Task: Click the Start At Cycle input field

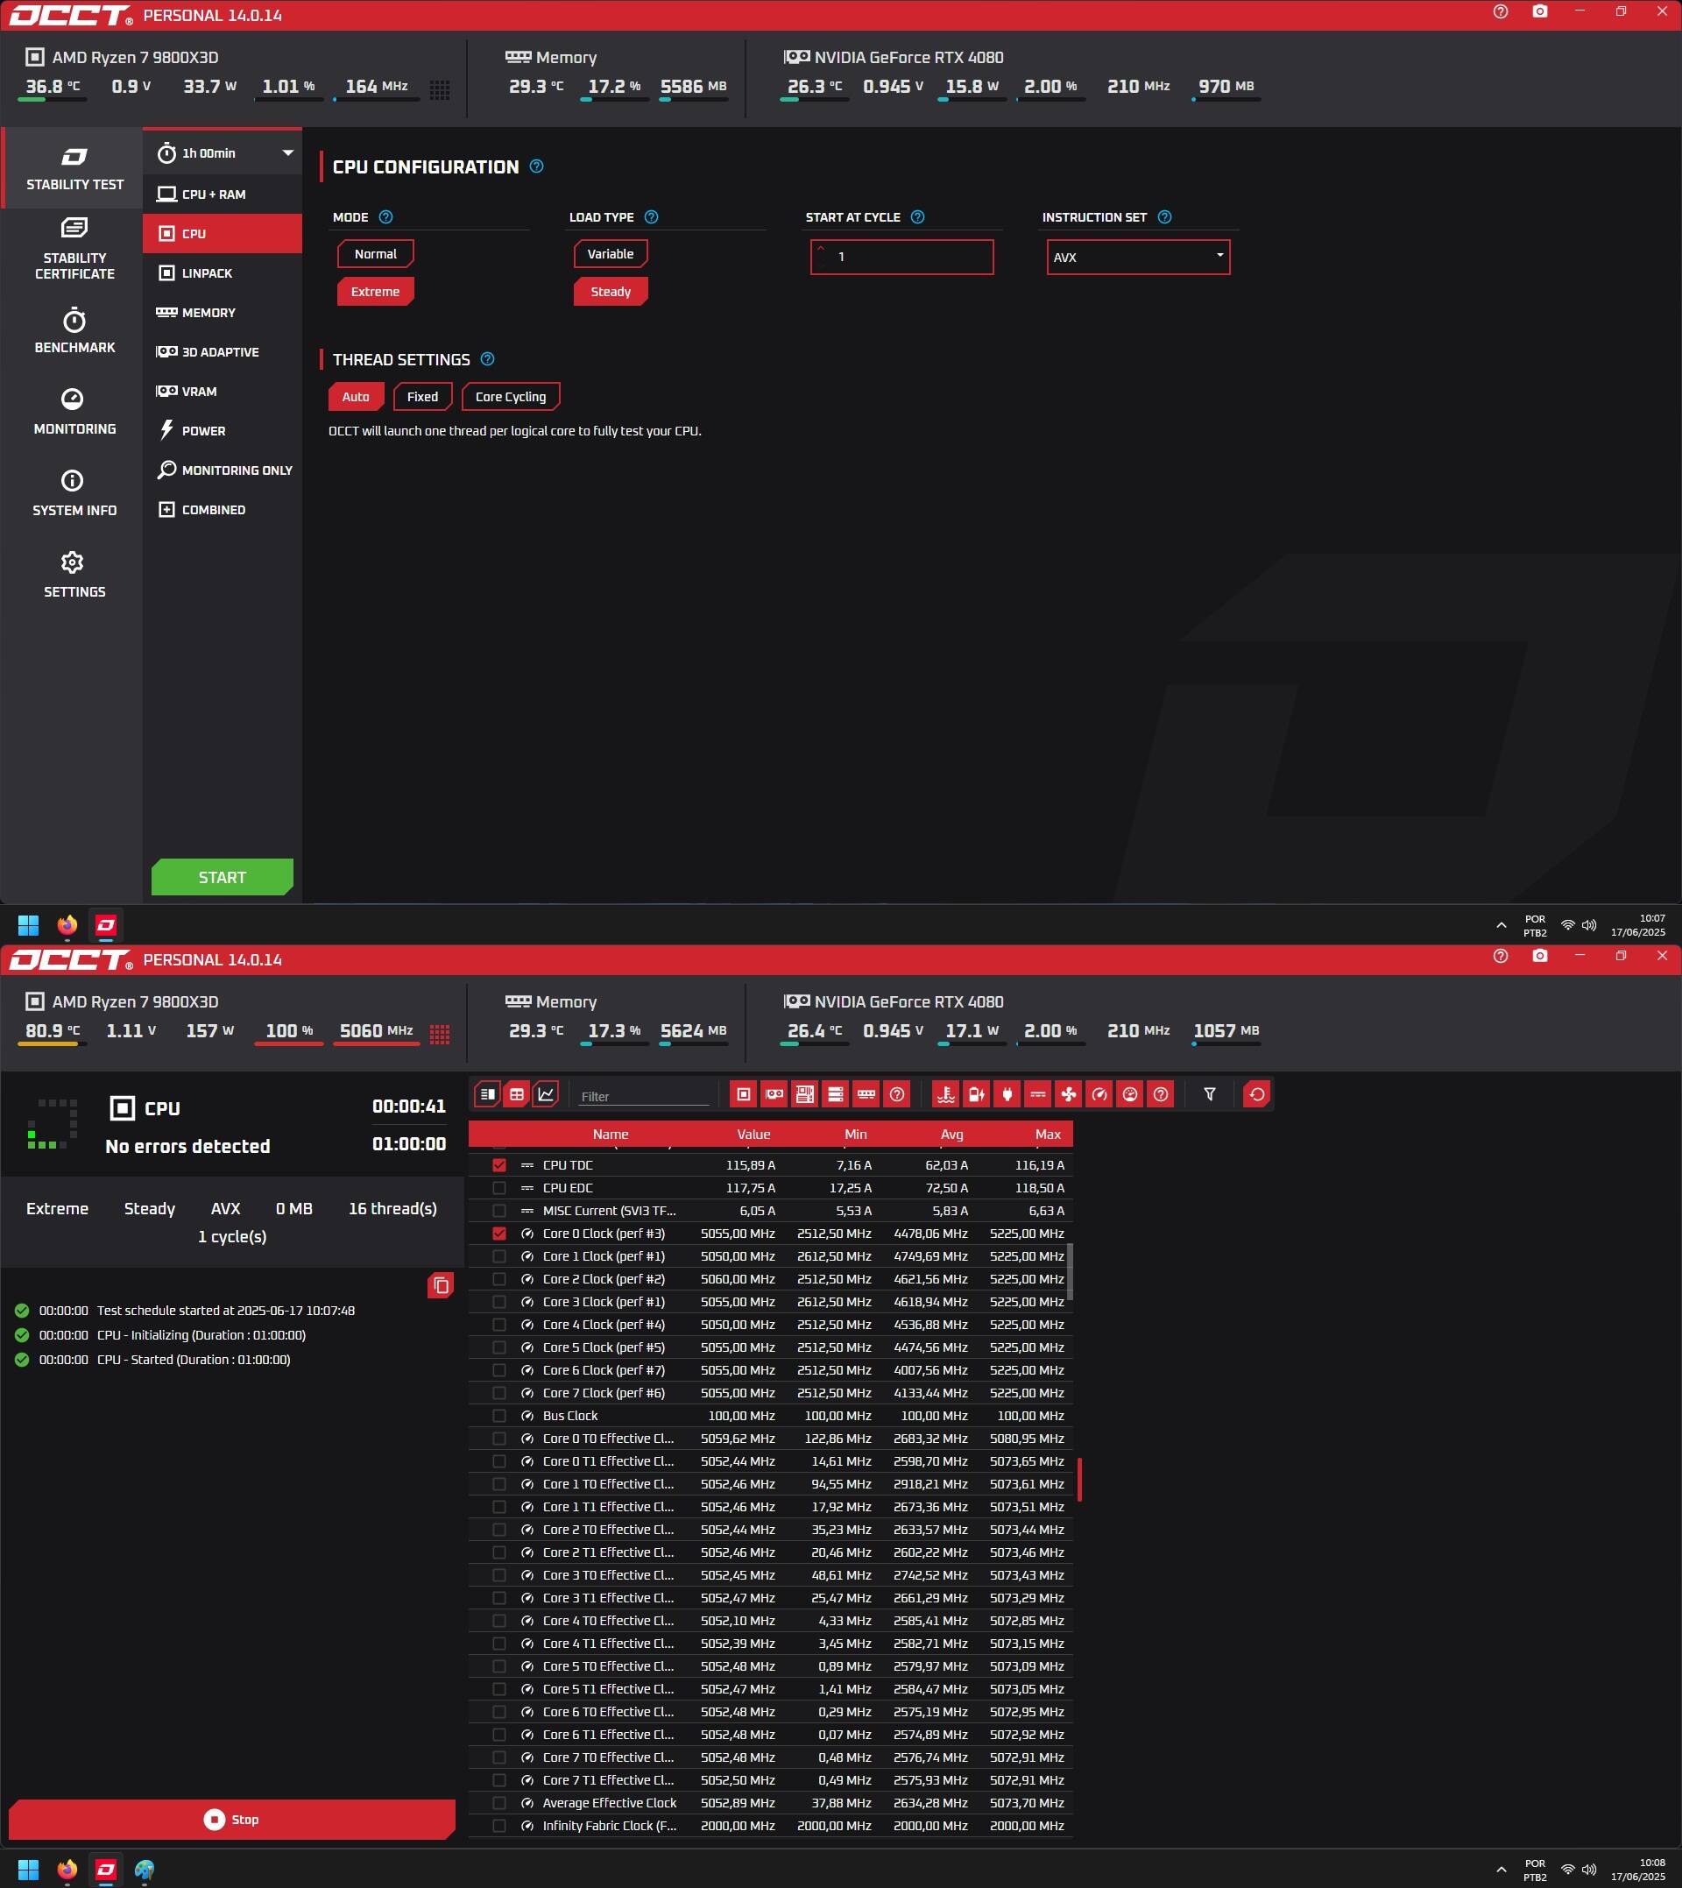Action: 902,257
